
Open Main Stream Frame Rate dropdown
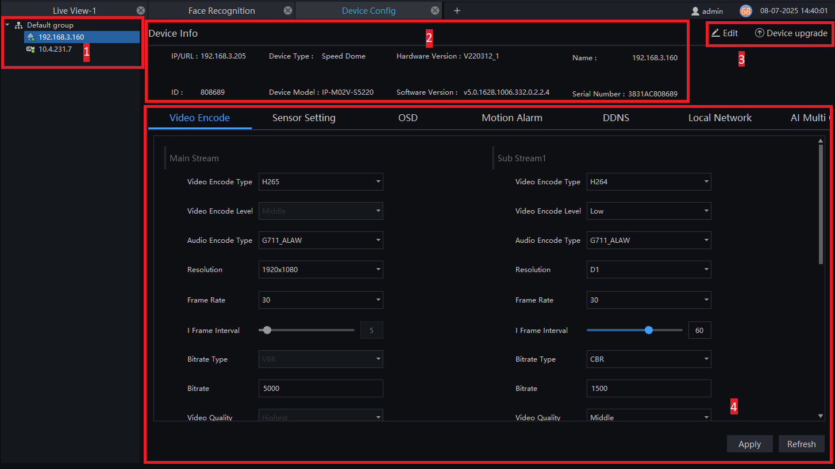point(321,300)
